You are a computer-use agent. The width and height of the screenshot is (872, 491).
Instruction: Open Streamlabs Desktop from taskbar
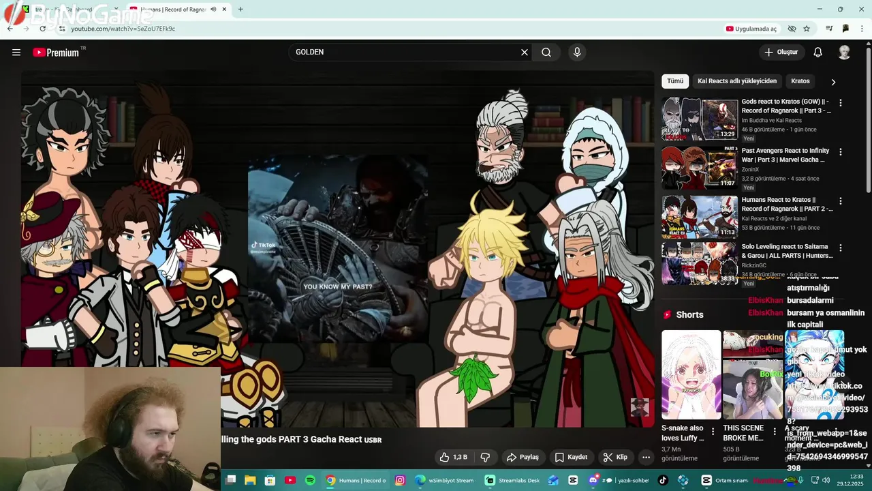point(512,480)
